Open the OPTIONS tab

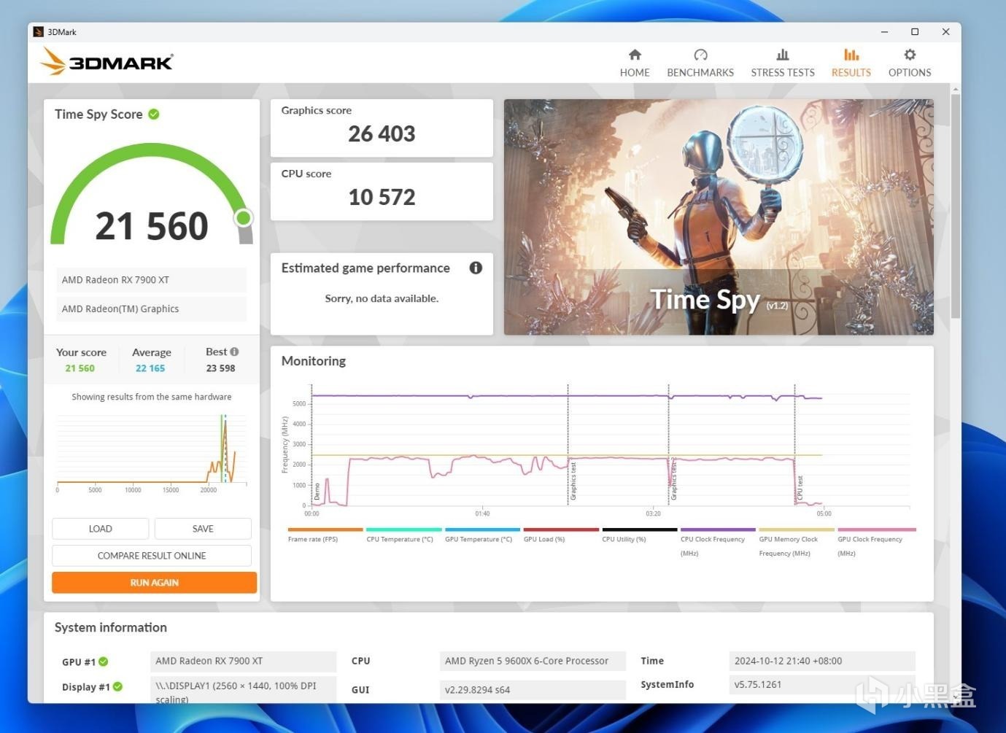tap(910, 63)
